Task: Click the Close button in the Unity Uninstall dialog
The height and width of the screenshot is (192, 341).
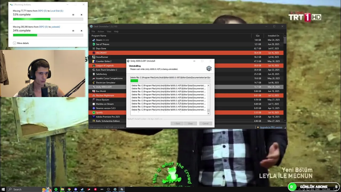Action: pos(190,123)
